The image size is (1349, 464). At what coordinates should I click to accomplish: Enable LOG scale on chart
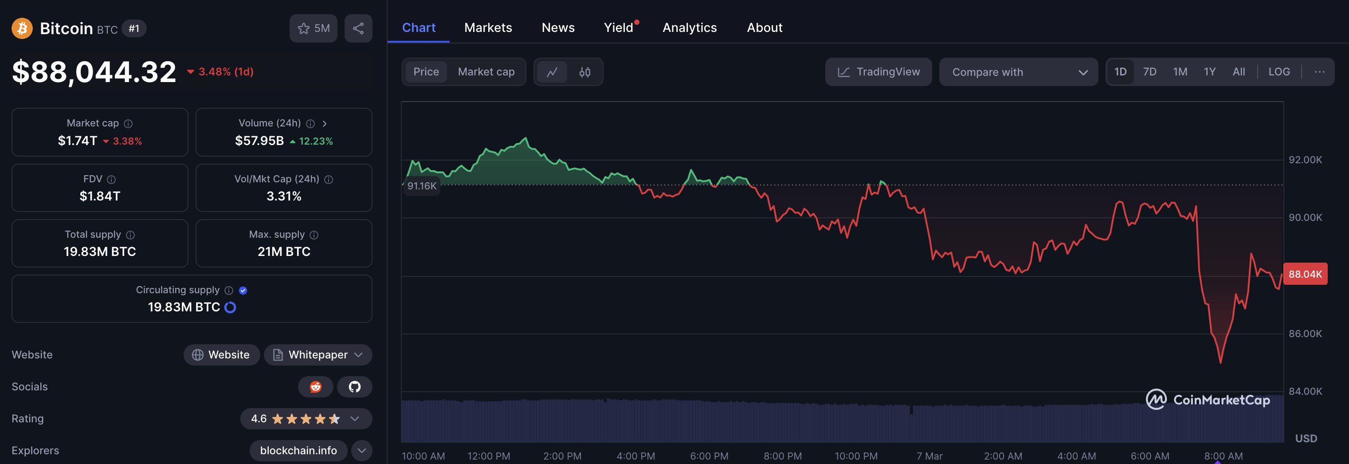pyautogui.click(x=1278, y=72)
